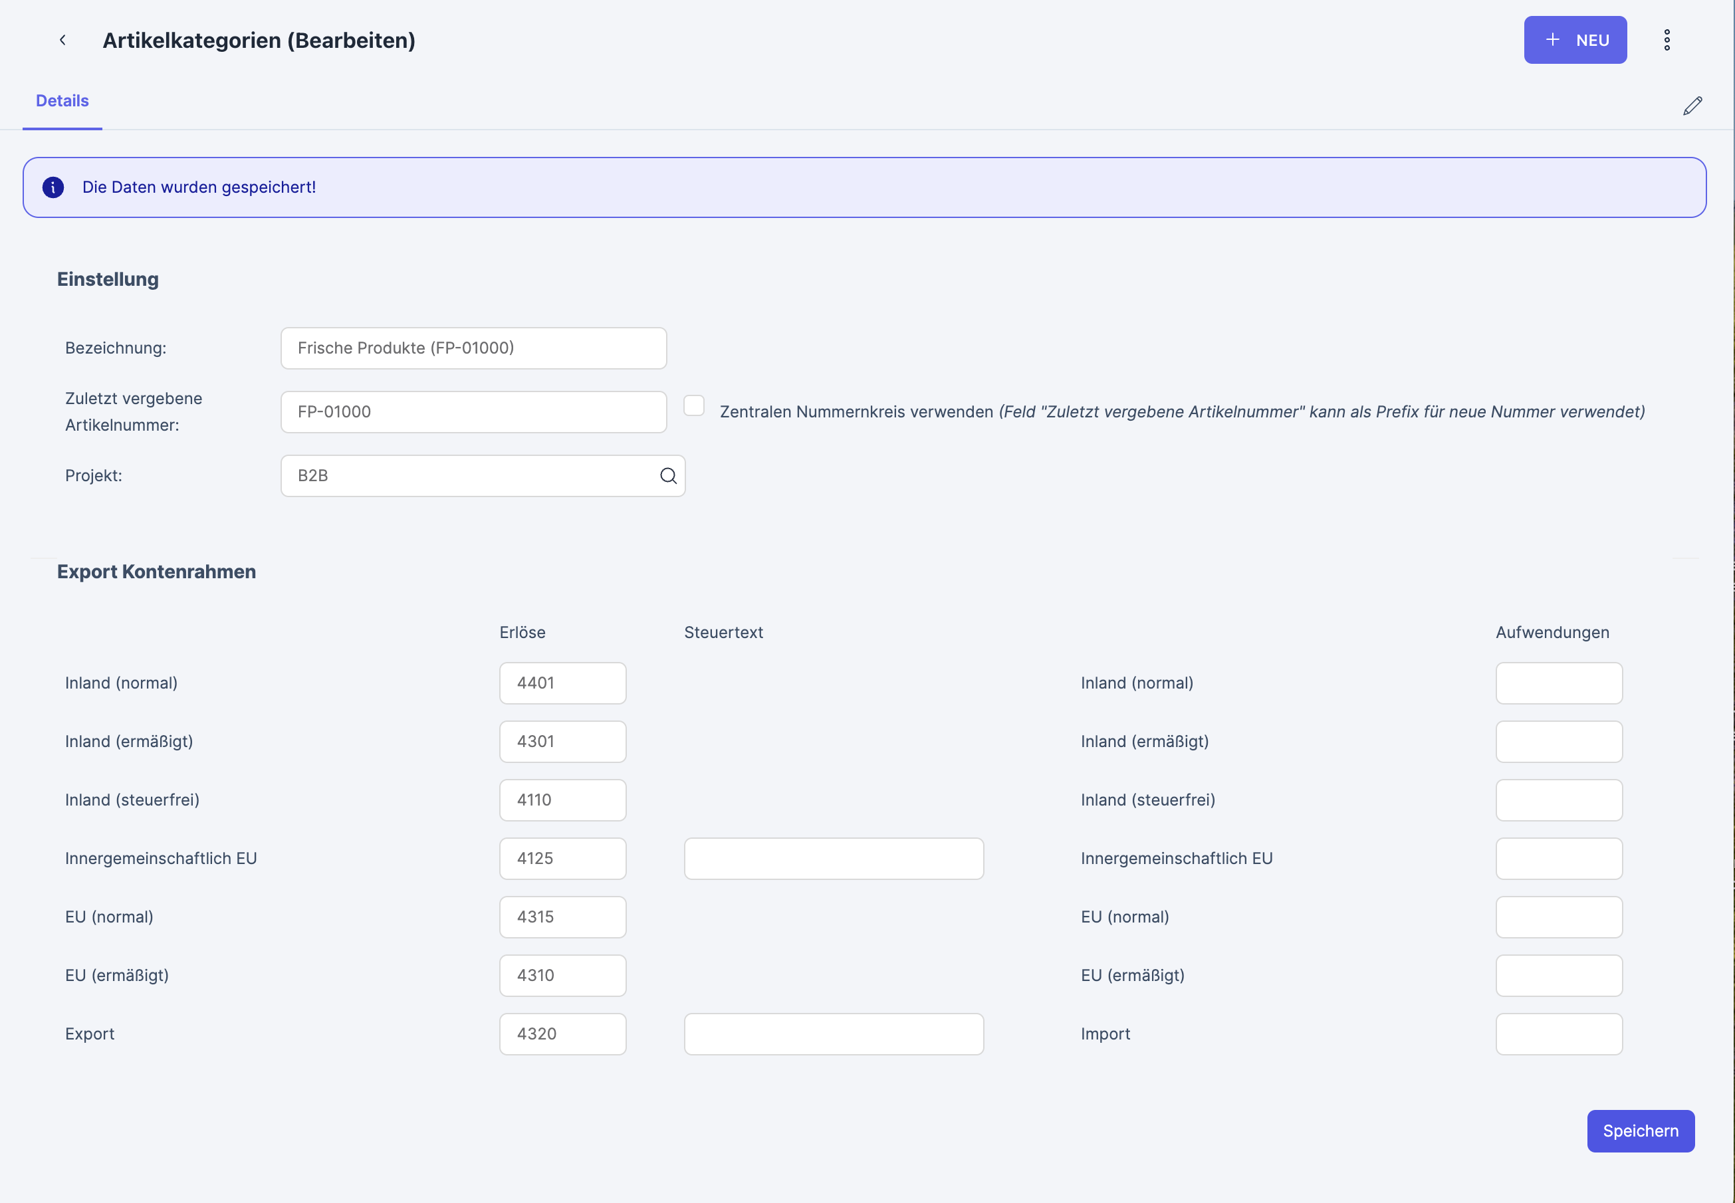Image resolution: width=1735 pixels, height=1203 pixels.
Task: Click the search icon in Projekt field
Action: tap(668, 476)
